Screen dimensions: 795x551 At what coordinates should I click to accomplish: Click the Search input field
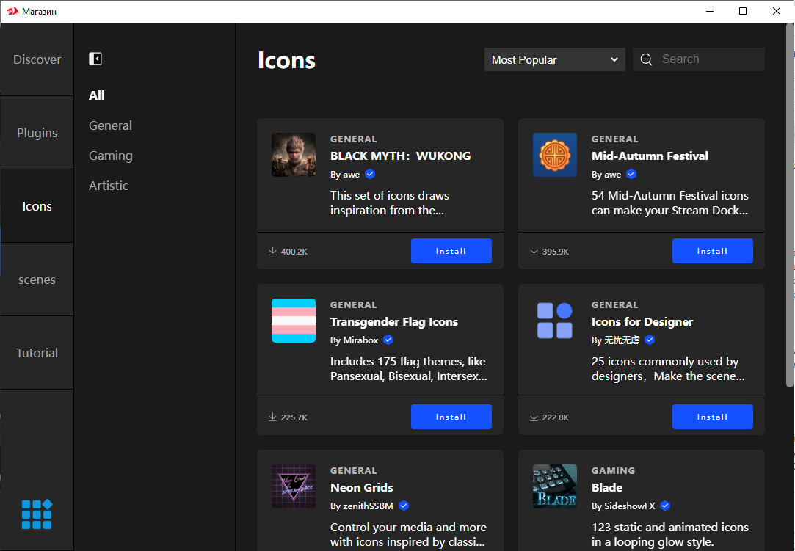click(708, 59)
